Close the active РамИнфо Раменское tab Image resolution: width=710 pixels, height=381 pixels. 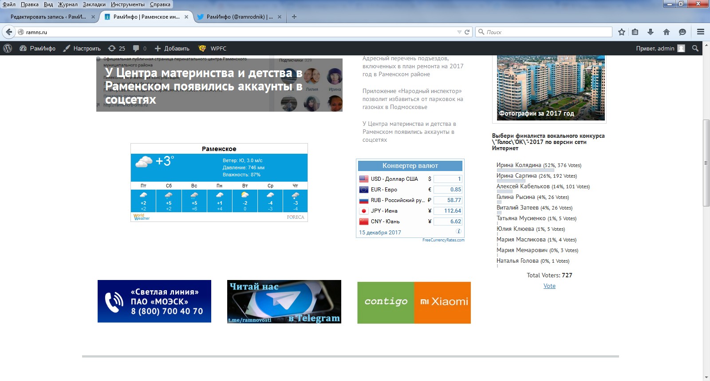(186, 17)
